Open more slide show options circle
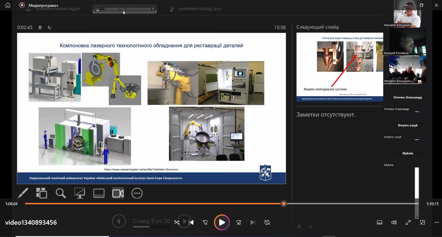The image size is (442, 237). click(x=137, y=193)
